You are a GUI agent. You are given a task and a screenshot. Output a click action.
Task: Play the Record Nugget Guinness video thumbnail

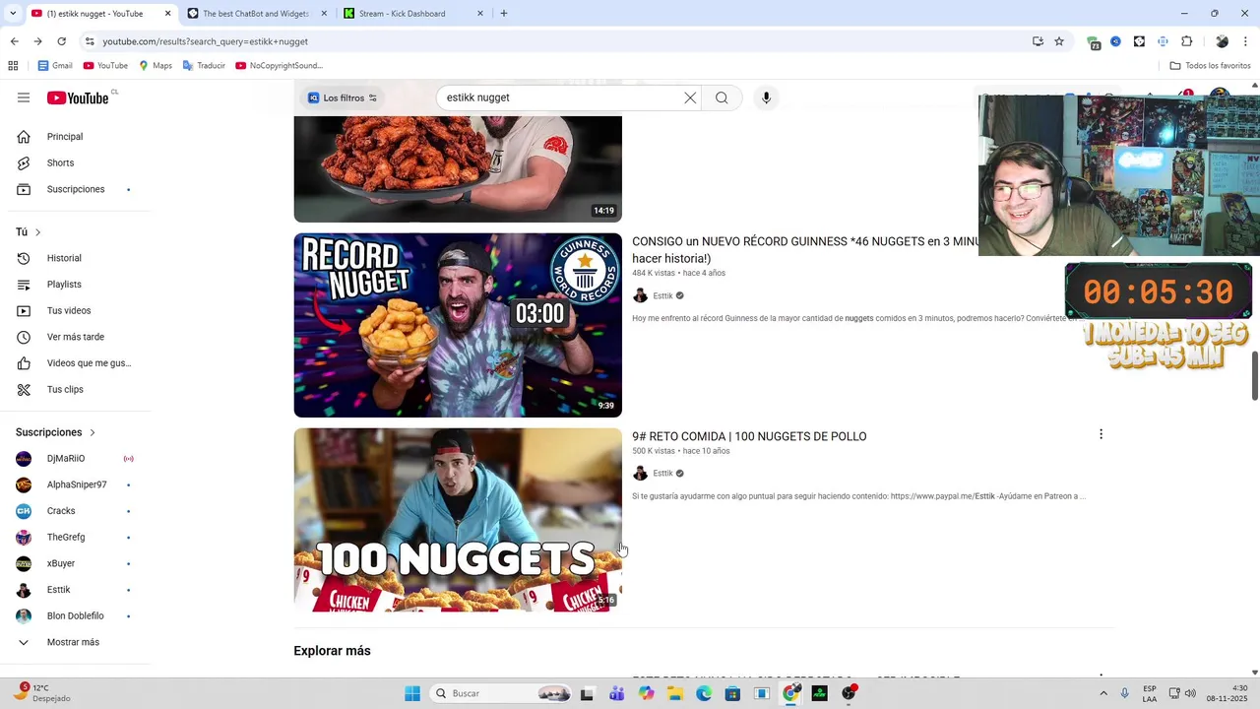point(458,325)
